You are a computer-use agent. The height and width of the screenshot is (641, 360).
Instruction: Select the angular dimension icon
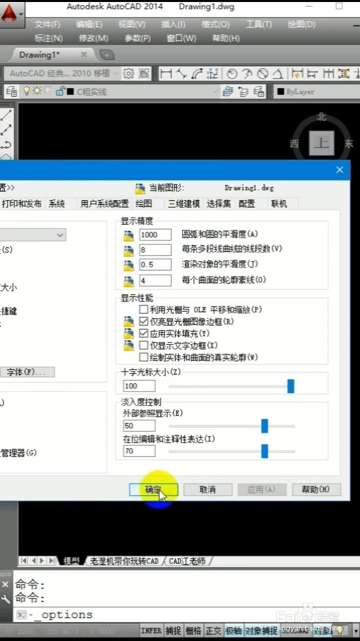pyautogui.click(x=278, y=74)
